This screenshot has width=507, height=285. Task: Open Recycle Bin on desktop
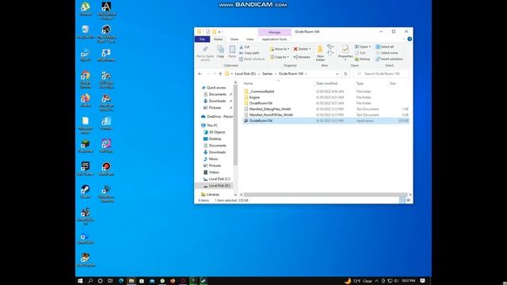click(x=86, y=32)
